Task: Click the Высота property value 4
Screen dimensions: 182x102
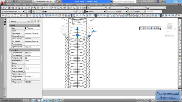Action: (x=32, y=63)
